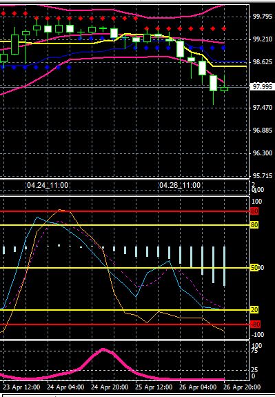Viewport: 275px width, 397px height.
Task: Click the yellow 50 level label
Action: pos(254,268)
